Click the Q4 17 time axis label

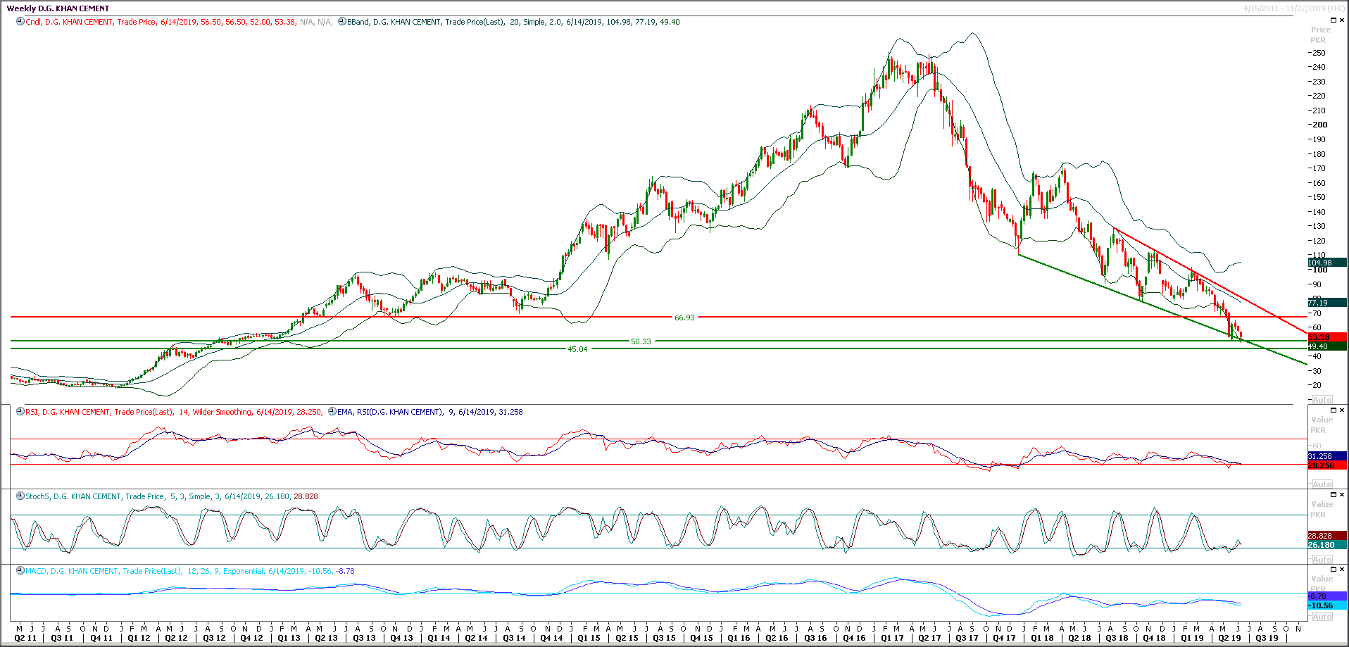point(1003,638)
